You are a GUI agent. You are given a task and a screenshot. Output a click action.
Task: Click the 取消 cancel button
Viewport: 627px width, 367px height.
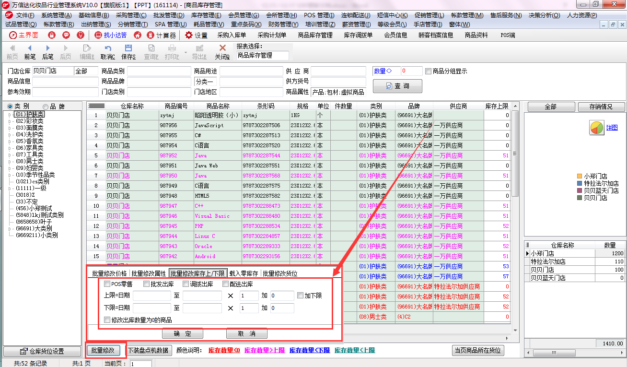pyautogui.click(x=246, y=333)
